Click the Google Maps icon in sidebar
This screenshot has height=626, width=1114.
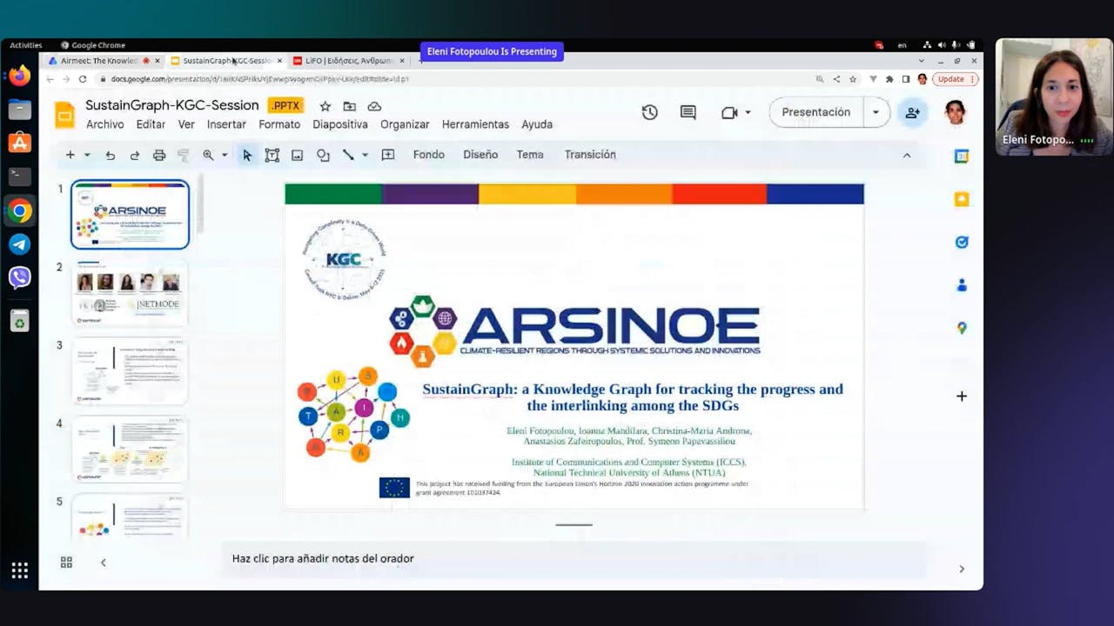coord(961,327)
